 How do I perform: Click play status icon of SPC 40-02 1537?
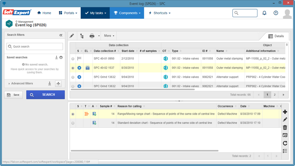click(79, 68)
